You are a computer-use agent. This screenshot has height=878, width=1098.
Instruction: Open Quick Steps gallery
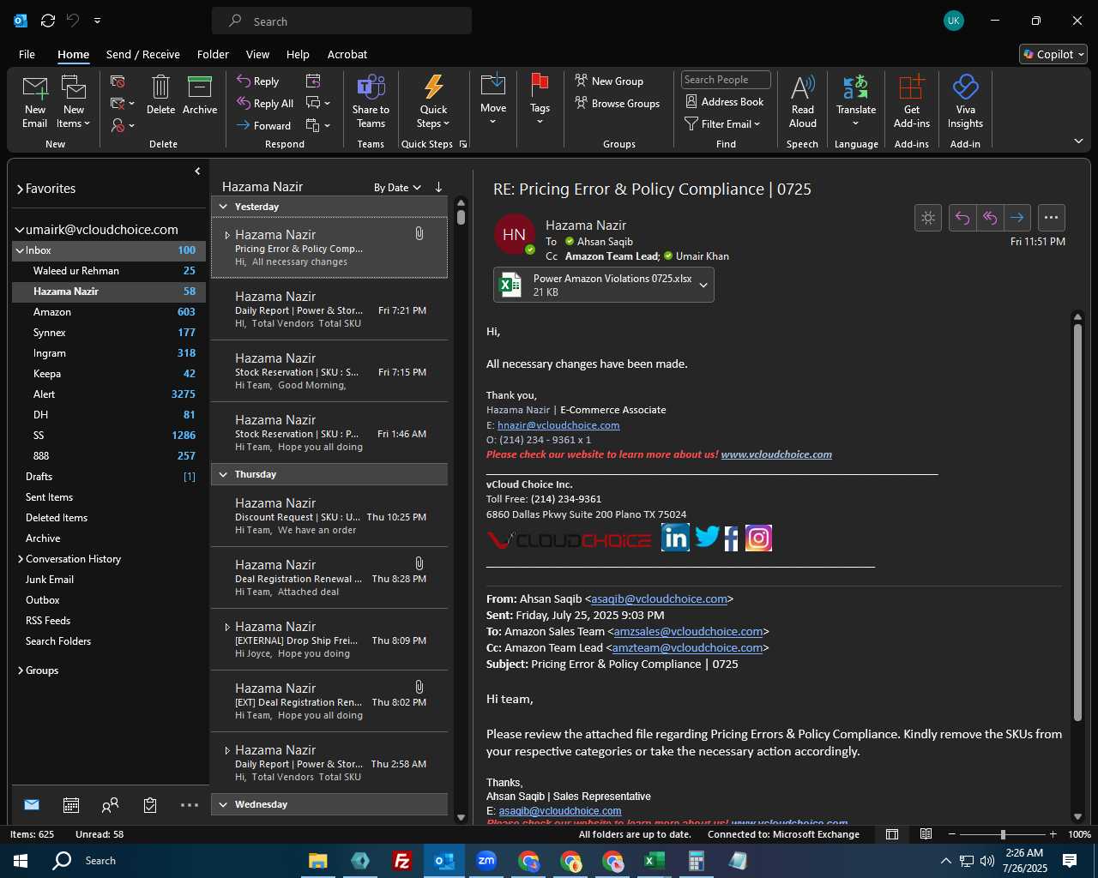pos(433,102)
